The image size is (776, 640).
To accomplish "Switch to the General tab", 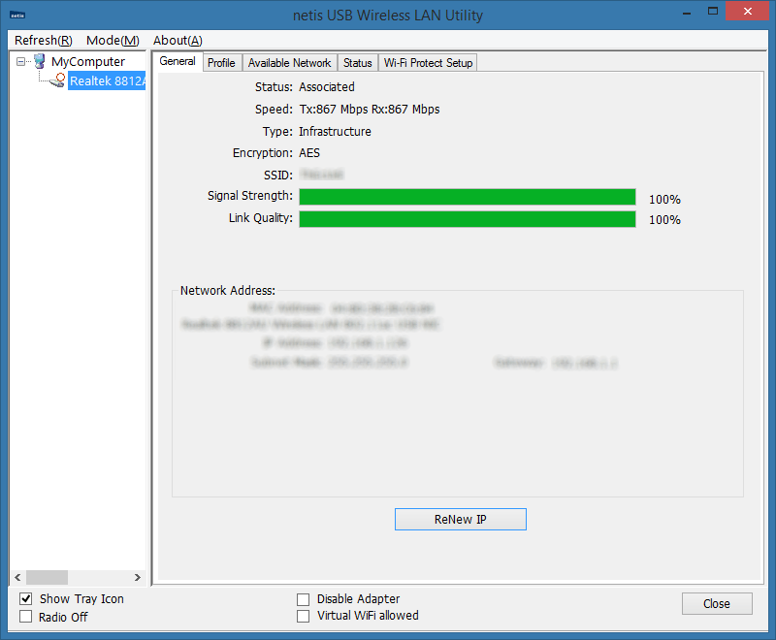I will point(178,61).
